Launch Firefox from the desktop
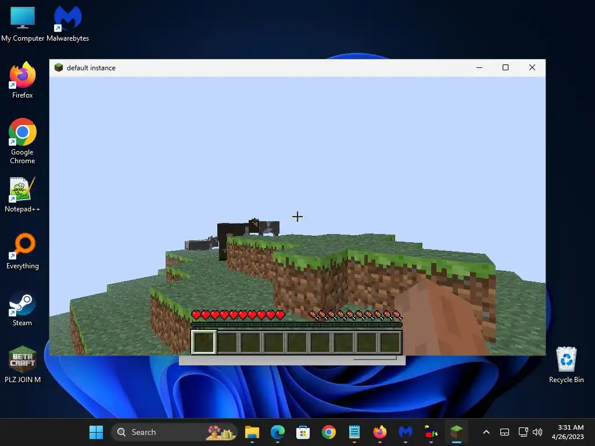Image resolution: width=595 pixels, height=446 pixels. (x=23, y=80)
